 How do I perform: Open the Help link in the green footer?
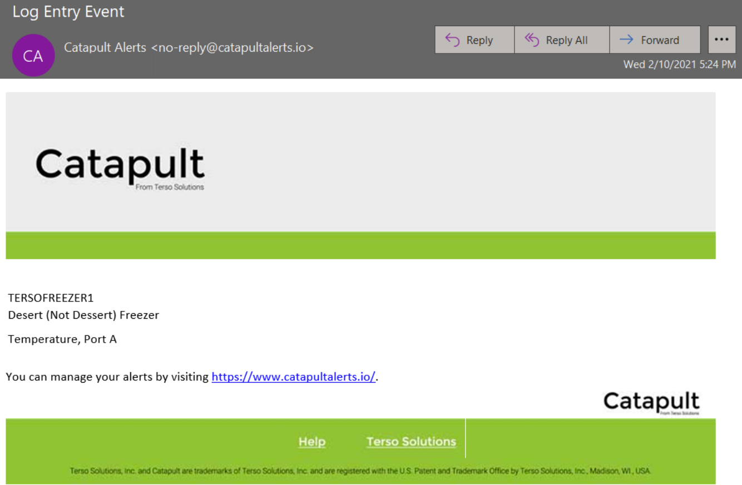[311, 441]
